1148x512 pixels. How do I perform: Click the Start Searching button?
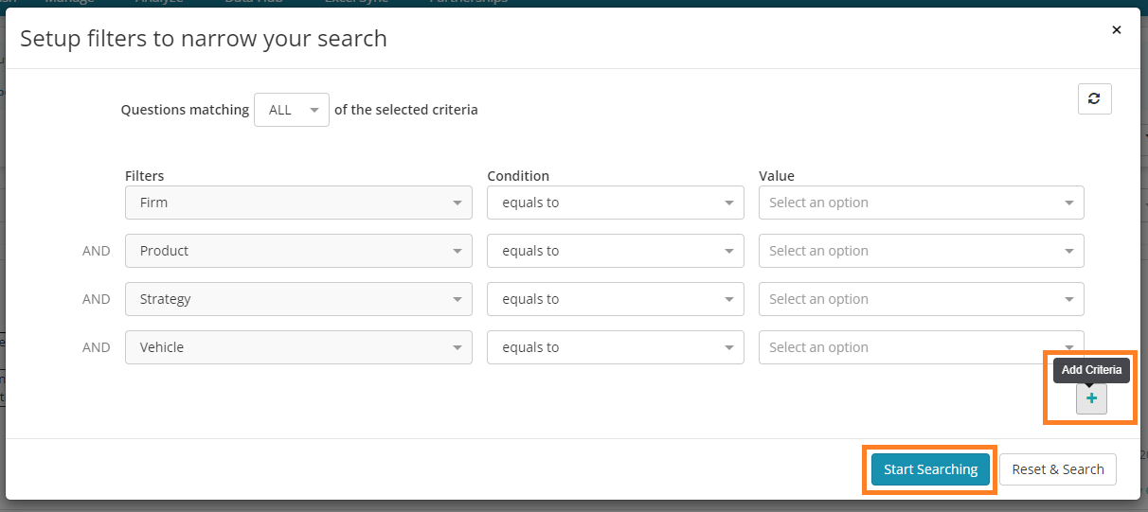pos(930,469)
